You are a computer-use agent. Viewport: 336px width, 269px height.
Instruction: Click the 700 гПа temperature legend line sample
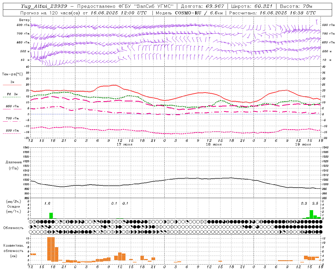[12, 121]
